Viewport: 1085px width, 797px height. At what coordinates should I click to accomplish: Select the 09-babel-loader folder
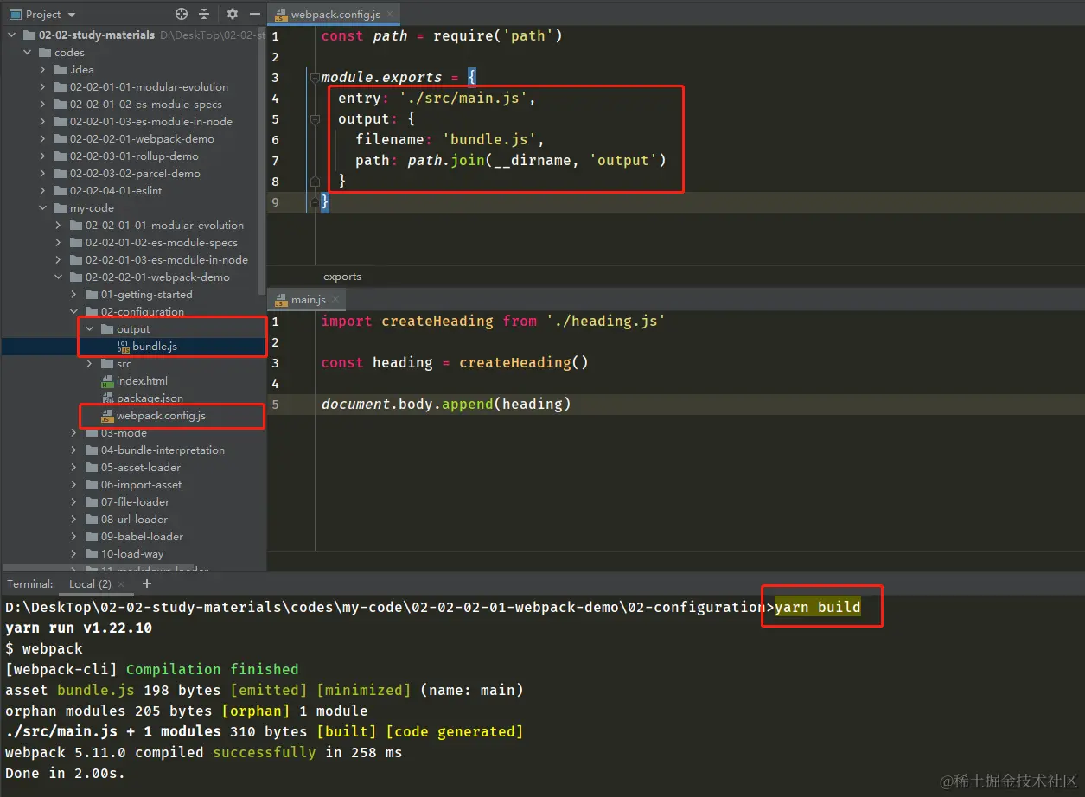coord(142,537)
